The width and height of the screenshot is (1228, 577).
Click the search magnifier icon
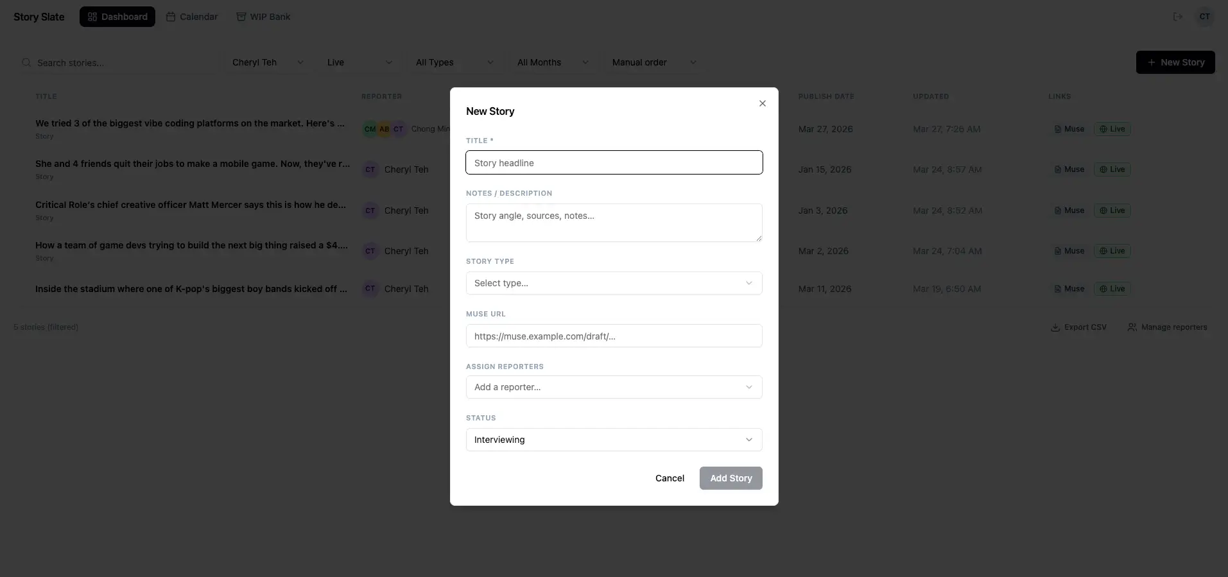(x=26, y=63)
